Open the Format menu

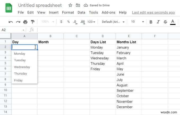[68, 12]
